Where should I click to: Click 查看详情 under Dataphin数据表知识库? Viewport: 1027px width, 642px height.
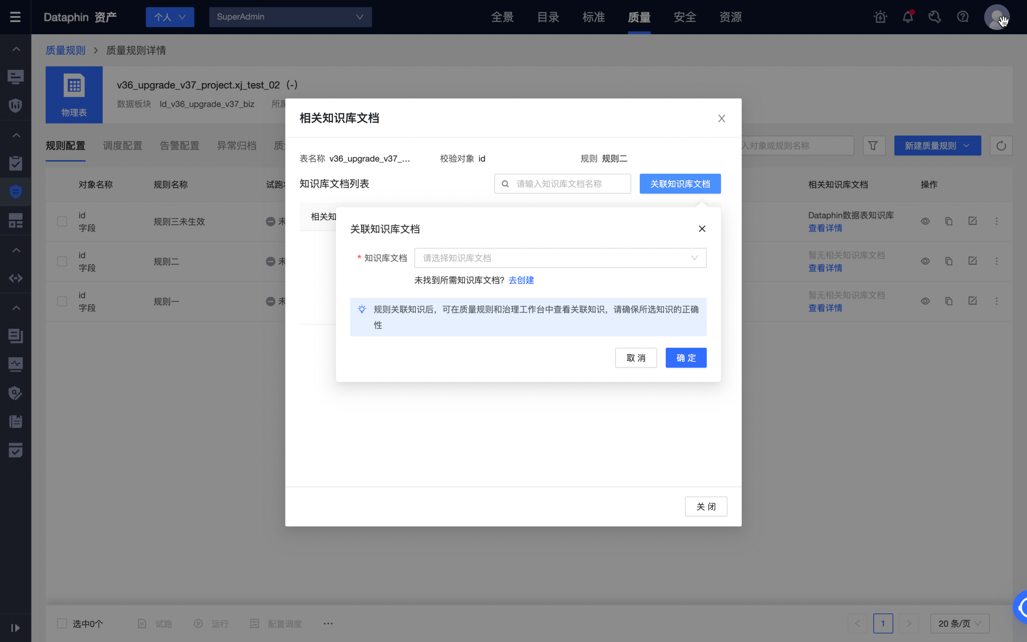825,228
